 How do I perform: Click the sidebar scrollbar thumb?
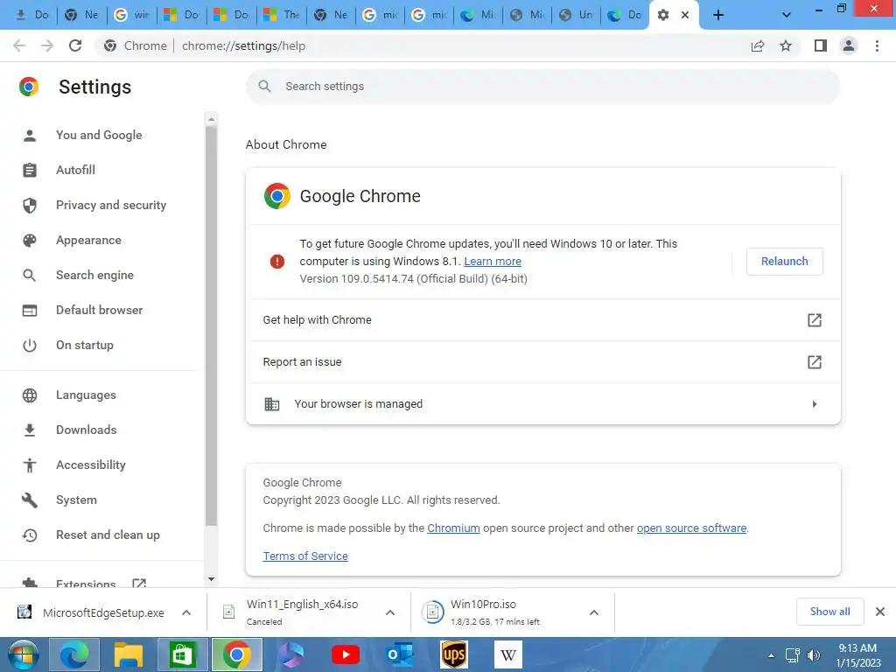211,325
